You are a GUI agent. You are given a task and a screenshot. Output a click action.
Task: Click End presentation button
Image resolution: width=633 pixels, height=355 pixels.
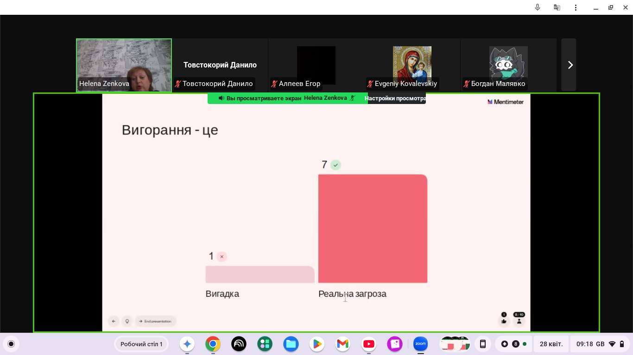pos(155,321)
